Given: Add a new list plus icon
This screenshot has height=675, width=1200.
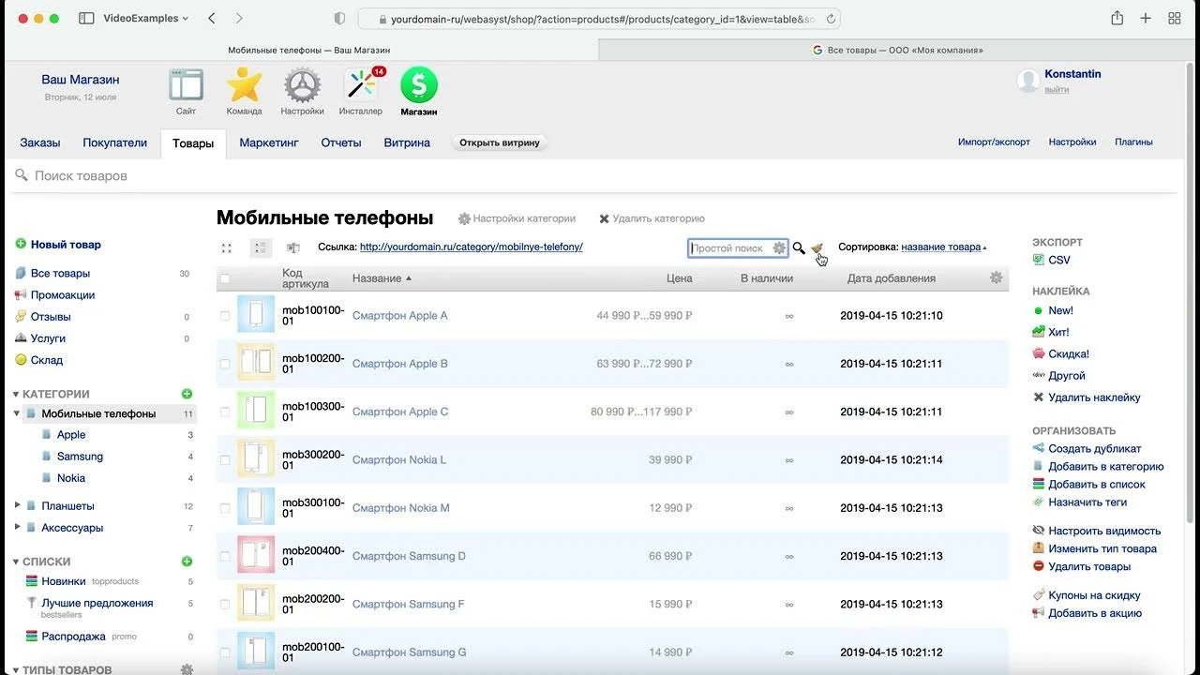Looking at the screenshot, I should coord(187,562).
